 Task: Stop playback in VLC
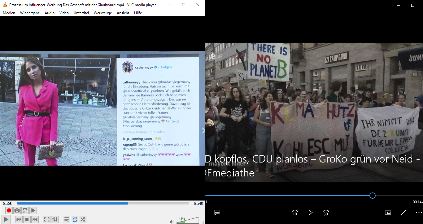click(27, 219)
